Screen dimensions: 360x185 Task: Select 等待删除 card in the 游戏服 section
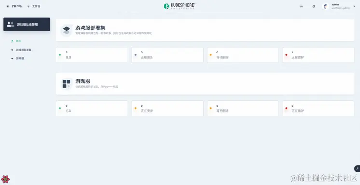pos(243,108)
